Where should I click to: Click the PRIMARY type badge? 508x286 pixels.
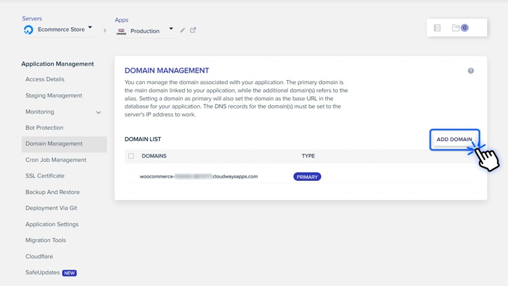pos(307,177)
